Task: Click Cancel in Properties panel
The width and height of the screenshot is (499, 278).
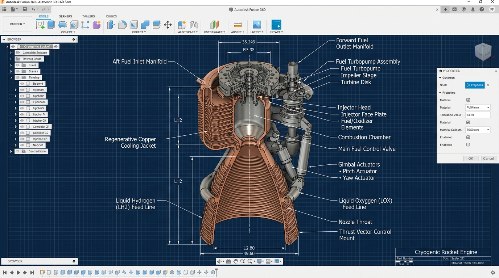Action: tap(488, 159)
